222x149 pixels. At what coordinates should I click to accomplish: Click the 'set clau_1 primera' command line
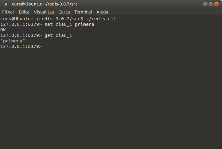point(69,25)
